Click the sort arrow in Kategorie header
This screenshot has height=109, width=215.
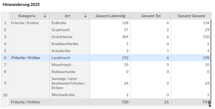click(45, 16)
